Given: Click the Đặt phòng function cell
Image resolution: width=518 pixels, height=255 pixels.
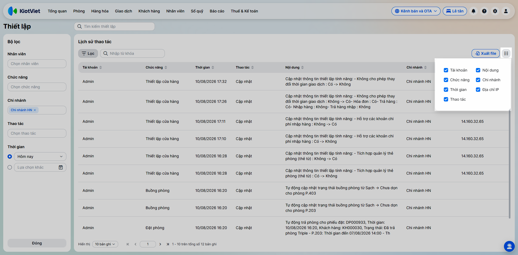Looking at the screenshot, I should click(155, 228).
